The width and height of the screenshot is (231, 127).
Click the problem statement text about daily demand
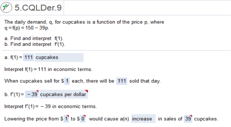tap(84, 25)
